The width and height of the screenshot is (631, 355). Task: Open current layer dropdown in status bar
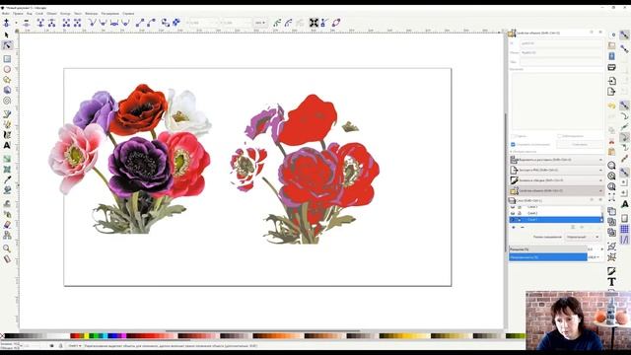click(x=75, y=346)
